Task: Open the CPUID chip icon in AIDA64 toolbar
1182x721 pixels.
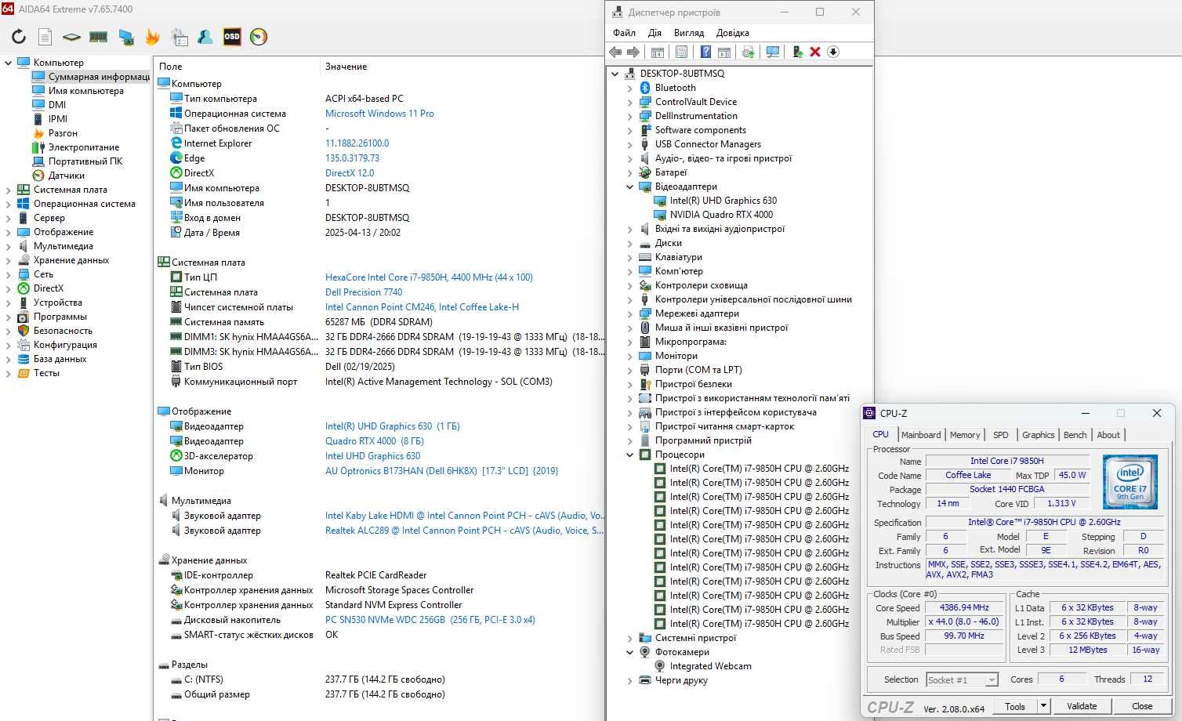Action: [x=71, y=37]
